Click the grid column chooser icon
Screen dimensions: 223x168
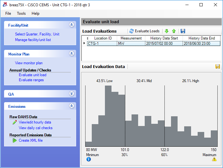[87, 38]
